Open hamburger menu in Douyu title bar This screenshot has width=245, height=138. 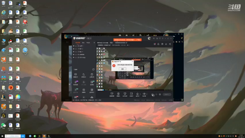pos(163,38)
